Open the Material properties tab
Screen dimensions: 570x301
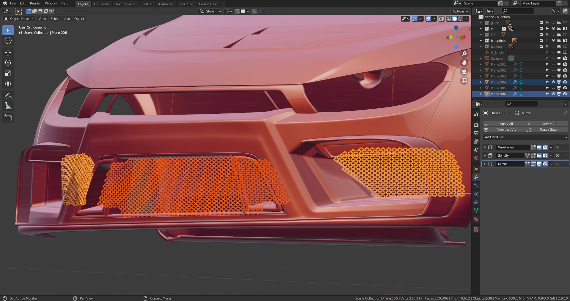pos(476,219)
